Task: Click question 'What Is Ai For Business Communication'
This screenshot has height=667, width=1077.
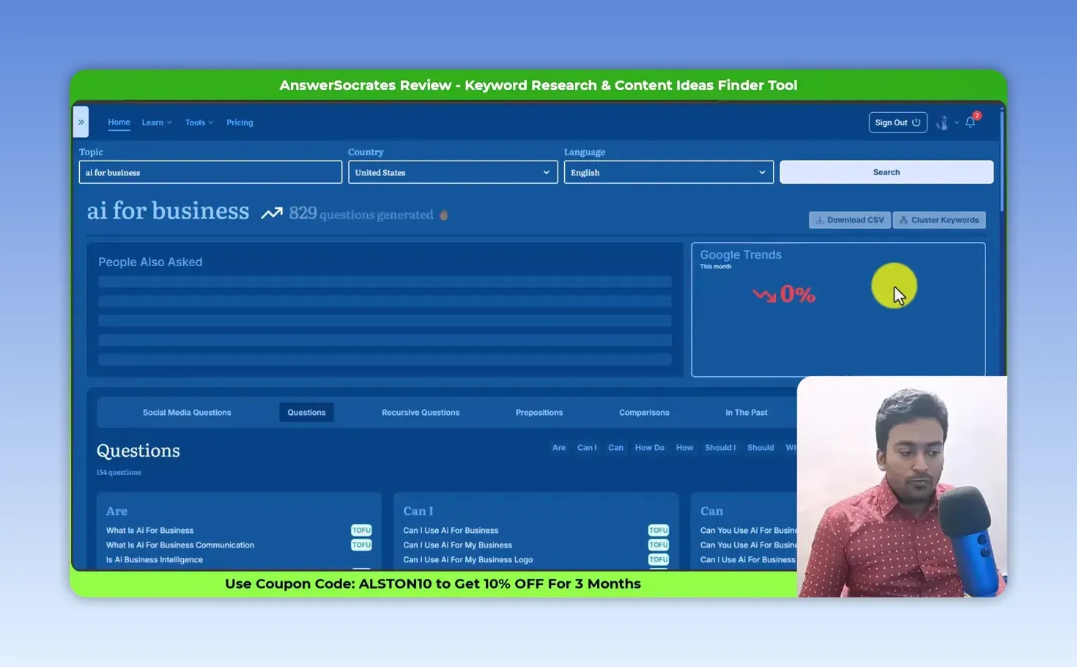Action: pyautogui.click(x=180, y=545)
